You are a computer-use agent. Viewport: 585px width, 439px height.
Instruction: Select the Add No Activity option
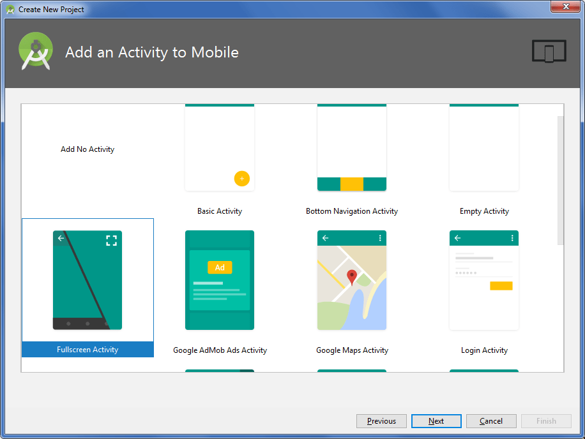pos(87,149)
